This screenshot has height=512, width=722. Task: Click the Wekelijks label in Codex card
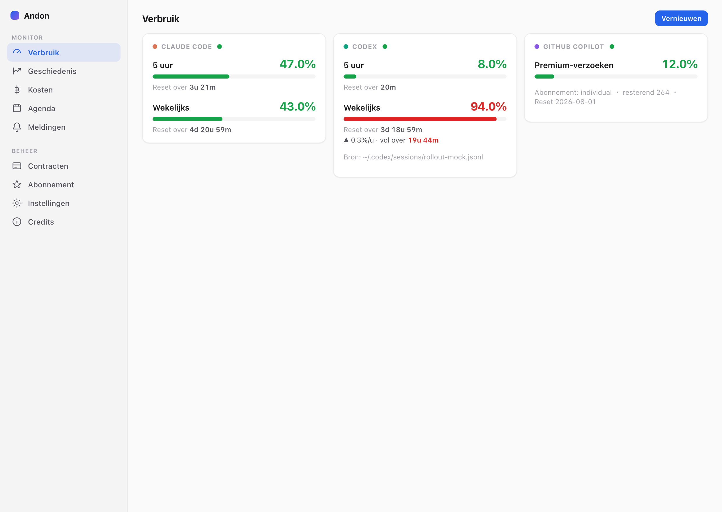tap(362, 108)
